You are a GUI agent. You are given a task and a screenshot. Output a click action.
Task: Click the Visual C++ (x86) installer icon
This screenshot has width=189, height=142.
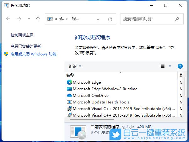point(69,115)
